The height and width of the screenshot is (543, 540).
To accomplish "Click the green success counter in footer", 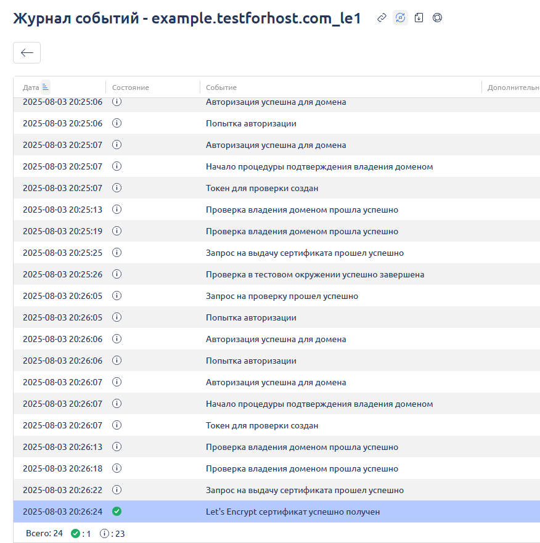I will pos(80,534).
